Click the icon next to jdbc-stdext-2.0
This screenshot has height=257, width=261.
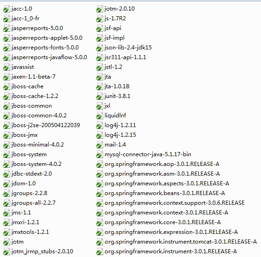[x=6, y=174]
